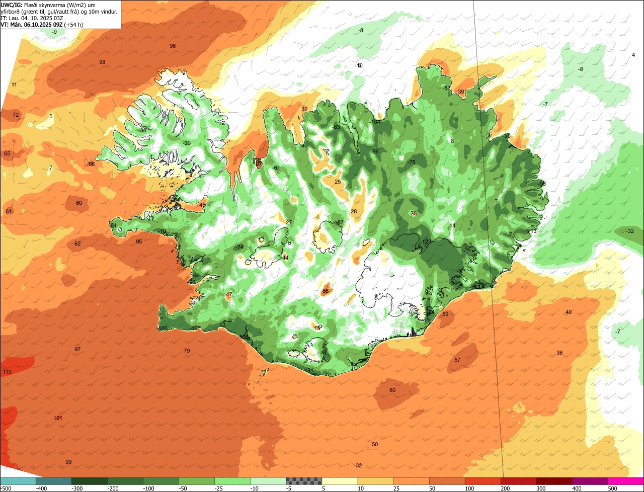Select the -83 map value

[x=336, y=127]
